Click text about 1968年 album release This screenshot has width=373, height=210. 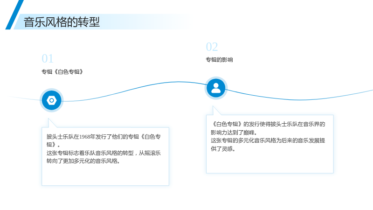pyautogui.click(x=104, y=140)
